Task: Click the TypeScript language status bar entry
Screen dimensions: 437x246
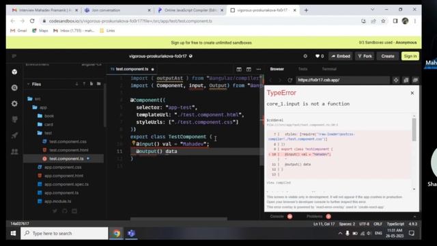Action: (x=395, y=224)
